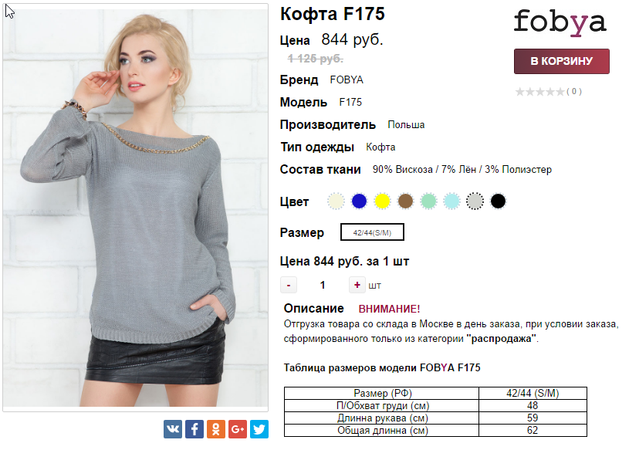
Task: Pick the yellow color swatch
Action: (x=382, y=201)
